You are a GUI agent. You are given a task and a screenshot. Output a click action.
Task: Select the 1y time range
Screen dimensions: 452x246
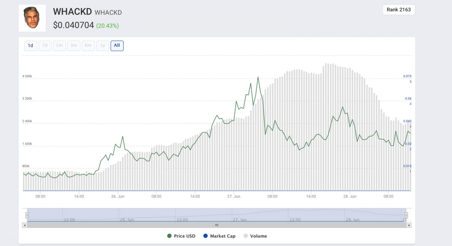(x=102, y=46)
